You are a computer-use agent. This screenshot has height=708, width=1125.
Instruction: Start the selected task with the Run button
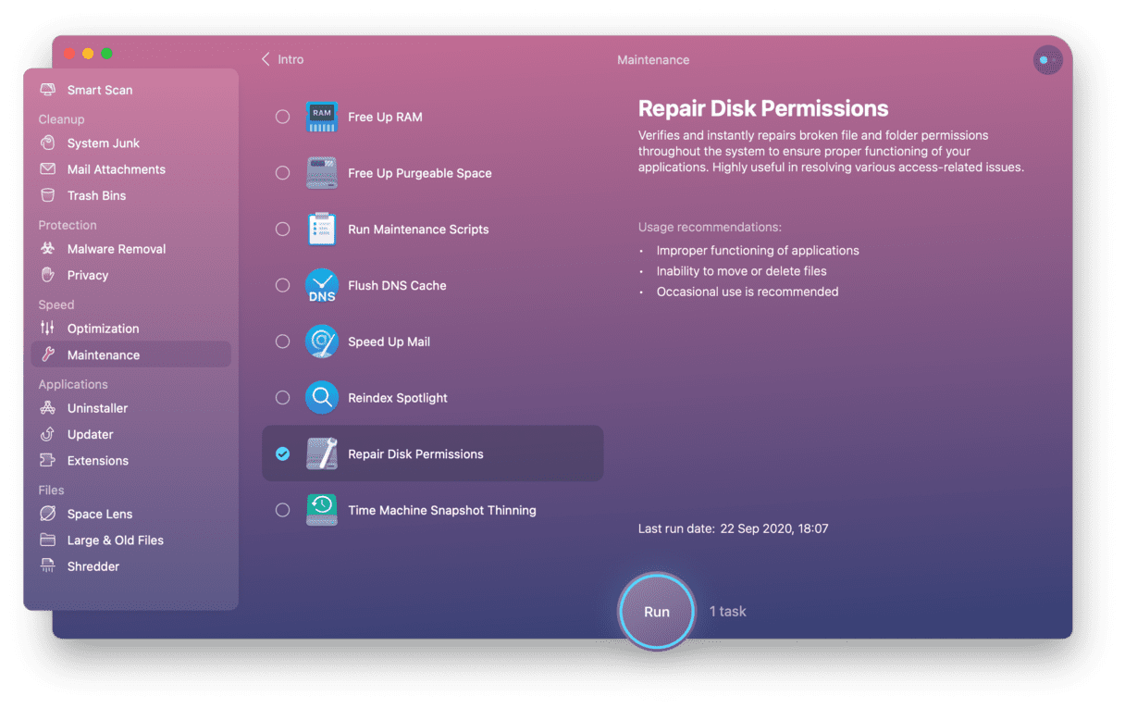(657, 612)
